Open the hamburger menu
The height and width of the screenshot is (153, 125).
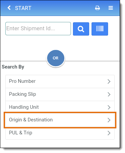pos(111,8)
